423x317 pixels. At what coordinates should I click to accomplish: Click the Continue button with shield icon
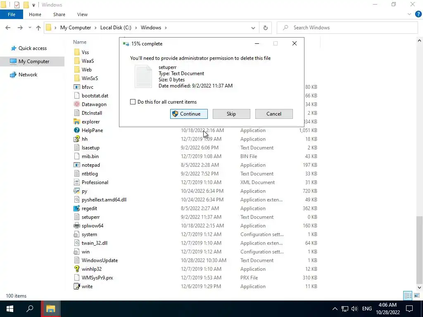tap(189, 114)
